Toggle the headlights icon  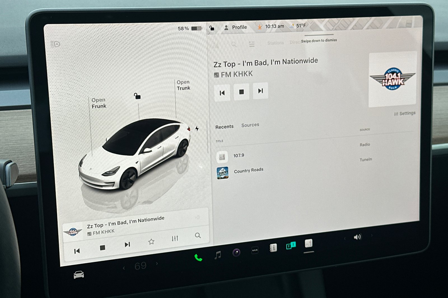click(x=55, y=44)
